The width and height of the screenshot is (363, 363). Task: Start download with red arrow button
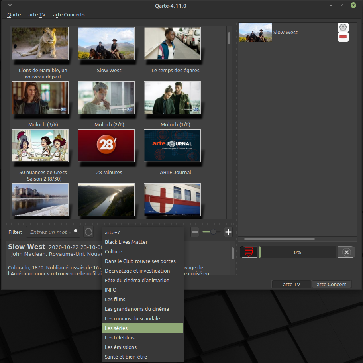[249, 252]
